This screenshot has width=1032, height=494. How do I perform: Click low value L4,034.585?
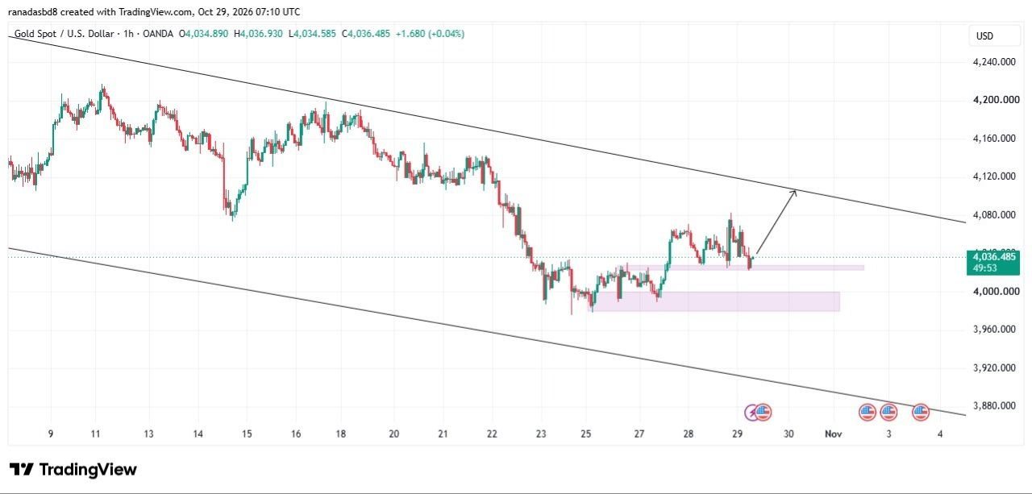(313, 34)
